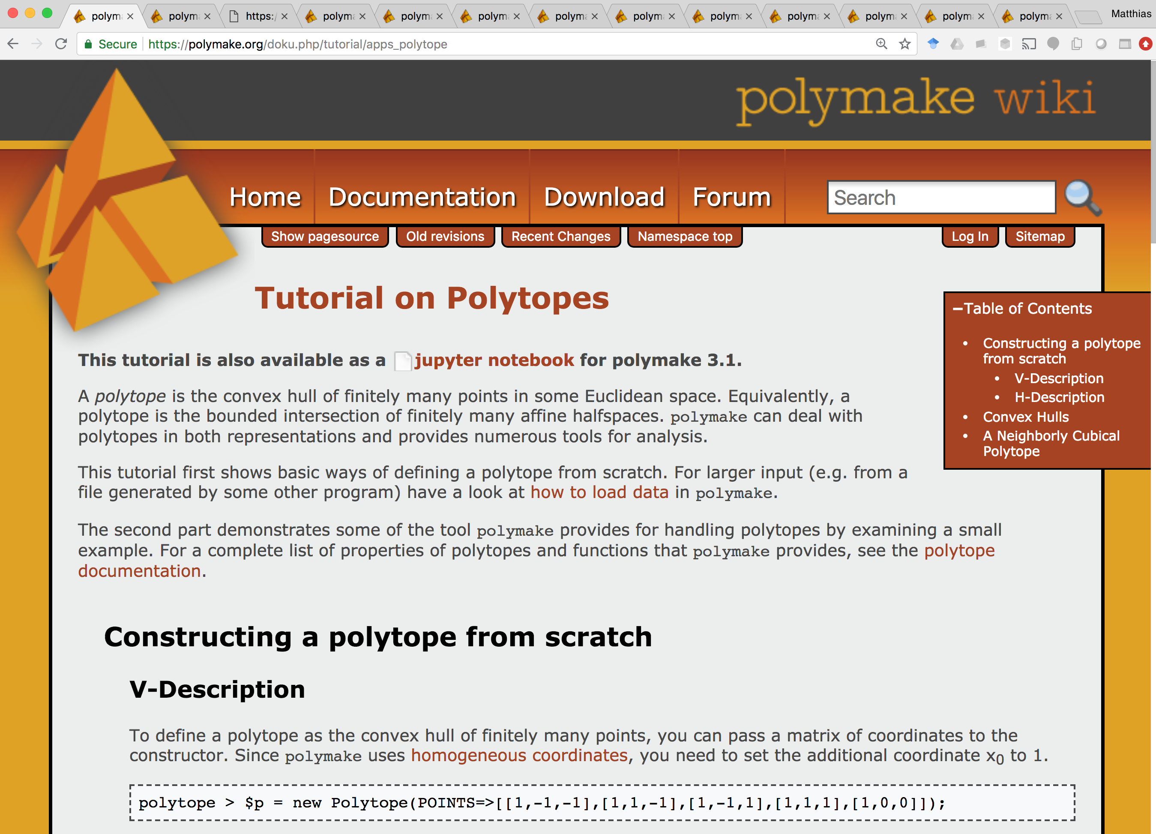Image resolution: width=1156 pixels, height=834 pixels.
Task: Click the cast screen extension icon
Action: 1029,44
